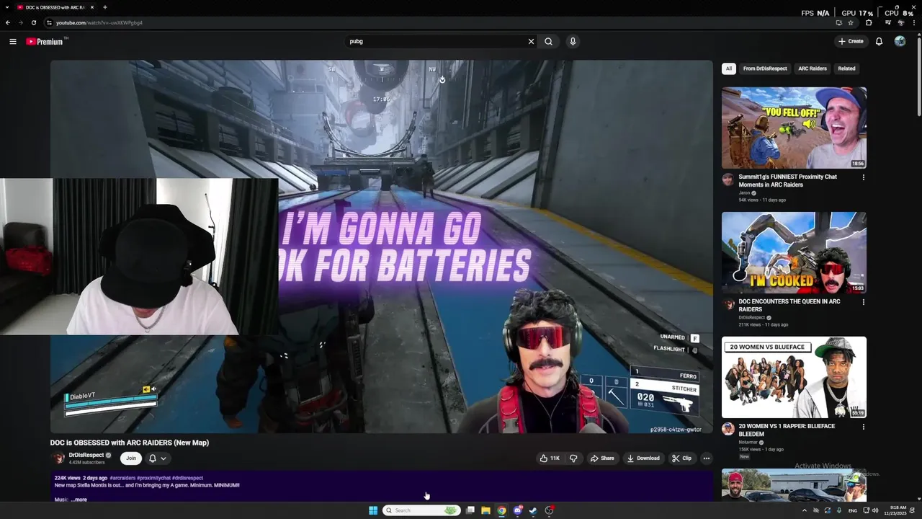Image resolution: width=922 pixels, height=519 pixels.
Task: Open options for DOC ENCOUNTERS THE QUEEN video
Action: [863, 302]
